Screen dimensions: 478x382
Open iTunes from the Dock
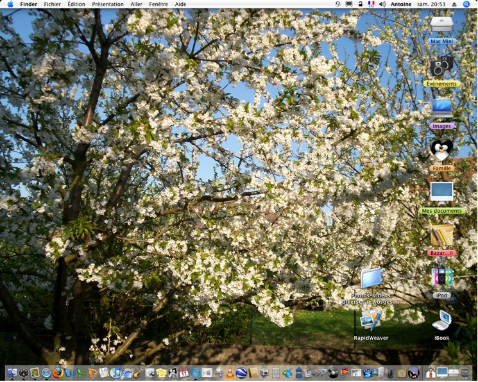pyautogui.click(x=115, y=372)
